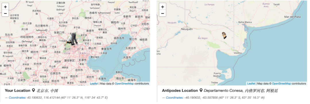Image resolution: width=310 pixels, height=104 pixels.
Task: Open Leaflet link on right map
Action: point(251,84)
